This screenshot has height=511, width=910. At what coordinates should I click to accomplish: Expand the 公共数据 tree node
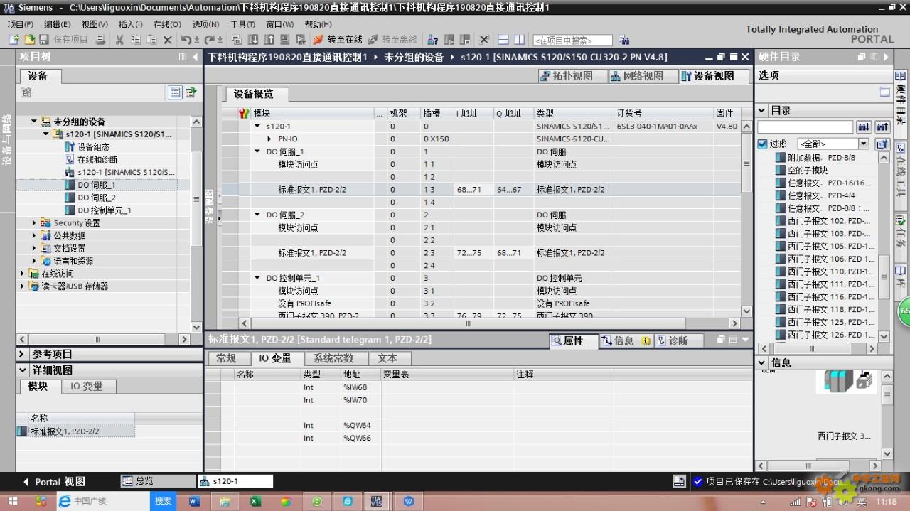tap(33, 236)
